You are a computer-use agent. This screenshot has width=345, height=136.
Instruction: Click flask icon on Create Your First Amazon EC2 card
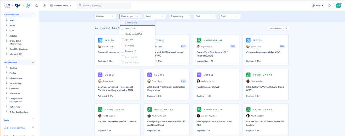coord(199,40)
